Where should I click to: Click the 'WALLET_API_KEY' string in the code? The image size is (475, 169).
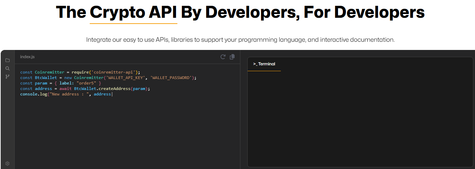click(x=126, y=78)
